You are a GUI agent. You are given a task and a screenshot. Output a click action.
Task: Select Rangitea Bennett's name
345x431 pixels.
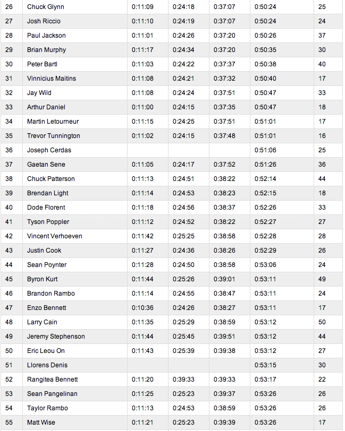click(x=53, y=380)
